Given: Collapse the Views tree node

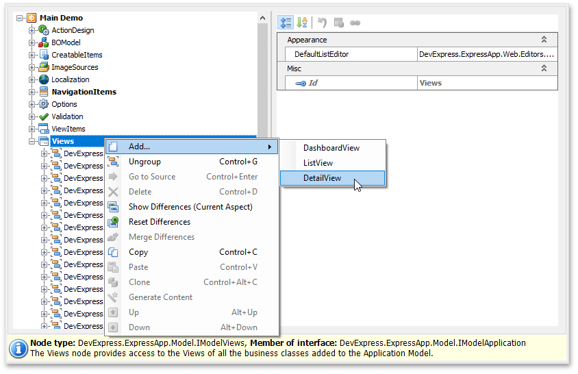Looking at the screenshot, I should tap(32, 141).
